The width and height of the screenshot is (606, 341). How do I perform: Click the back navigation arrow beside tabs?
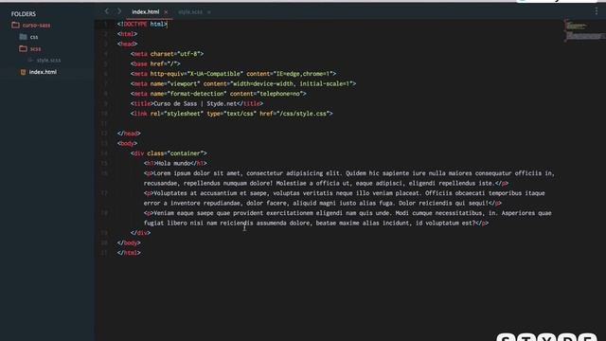[x=107, y=11]
